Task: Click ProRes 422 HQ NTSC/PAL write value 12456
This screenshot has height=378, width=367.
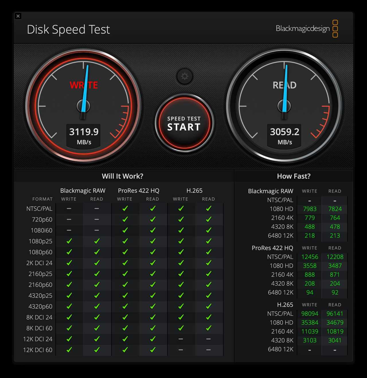Action: tap(310, 257)
